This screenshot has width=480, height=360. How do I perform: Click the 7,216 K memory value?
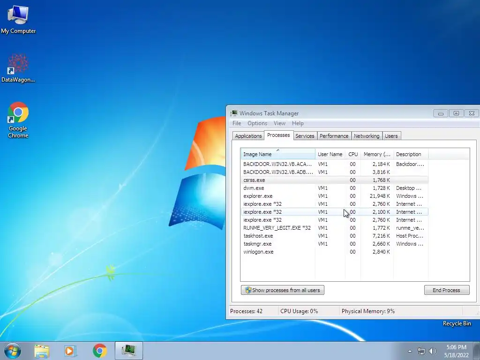(x=381, y=236)
